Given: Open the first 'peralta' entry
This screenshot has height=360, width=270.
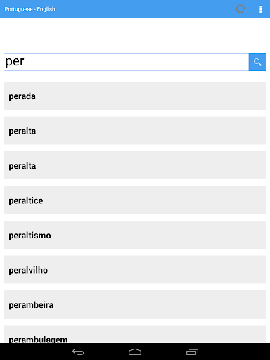Looking at the screenshot, I should click(x=135, y=130).
